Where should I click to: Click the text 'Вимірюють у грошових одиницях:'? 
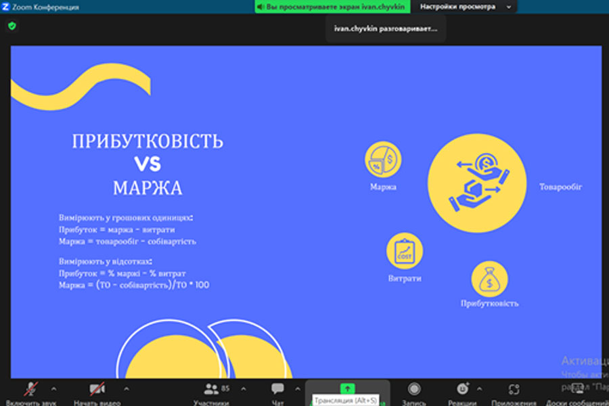tap(126, 218)
